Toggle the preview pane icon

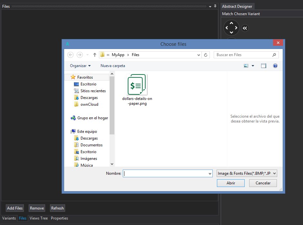(x=264, y=66)
